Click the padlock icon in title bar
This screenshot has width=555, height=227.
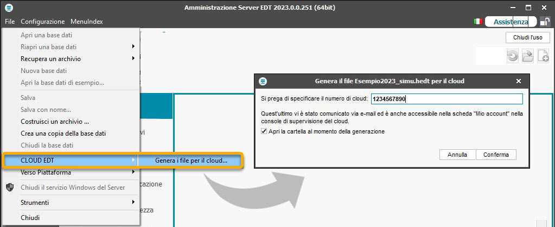point(545,22)
